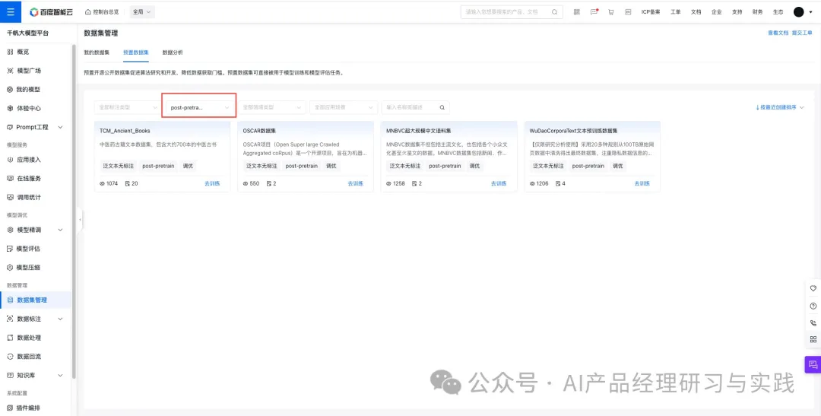The height and width of the screenshot is (416, 821).
Task: Open 企业 in the header
Action: pos(716,11)
